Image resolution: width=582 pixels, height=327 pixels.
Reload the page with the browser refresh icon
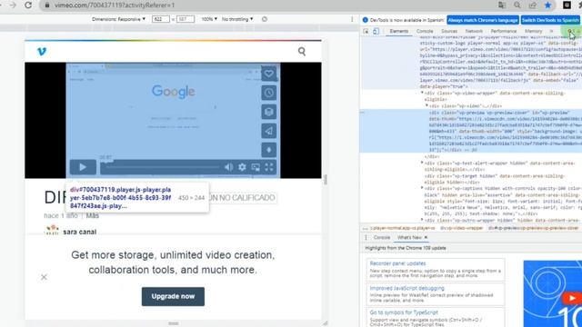(28, 5)
